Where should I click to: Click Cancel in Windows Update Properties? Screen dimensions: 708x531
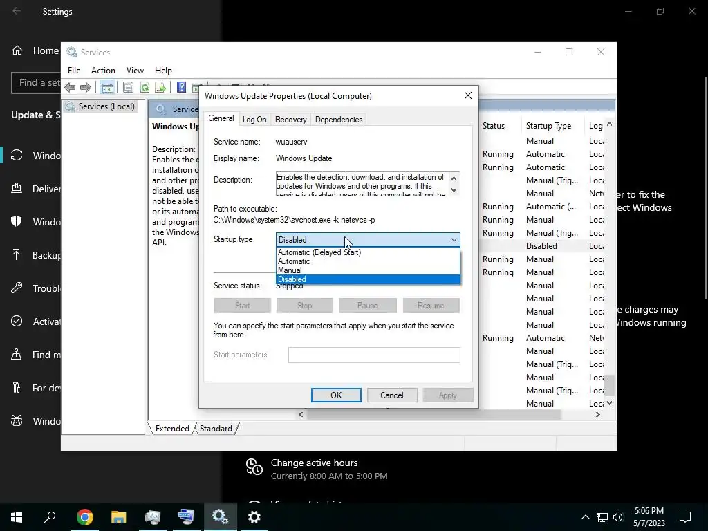(392, 395)
